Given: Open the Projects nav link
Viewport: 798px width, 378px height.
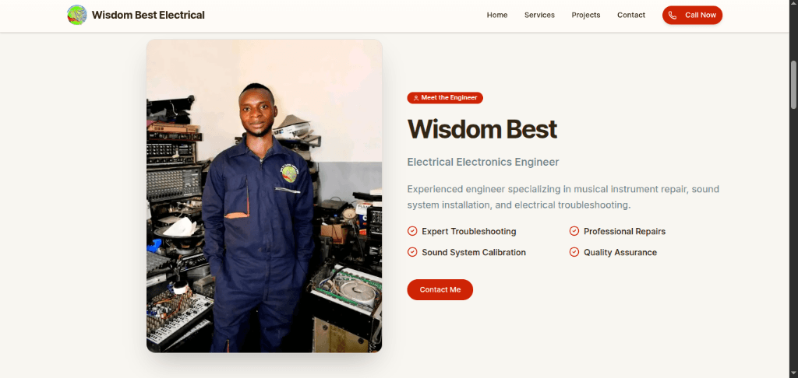Looking at the screenshot, I should [x=586, y=16].
